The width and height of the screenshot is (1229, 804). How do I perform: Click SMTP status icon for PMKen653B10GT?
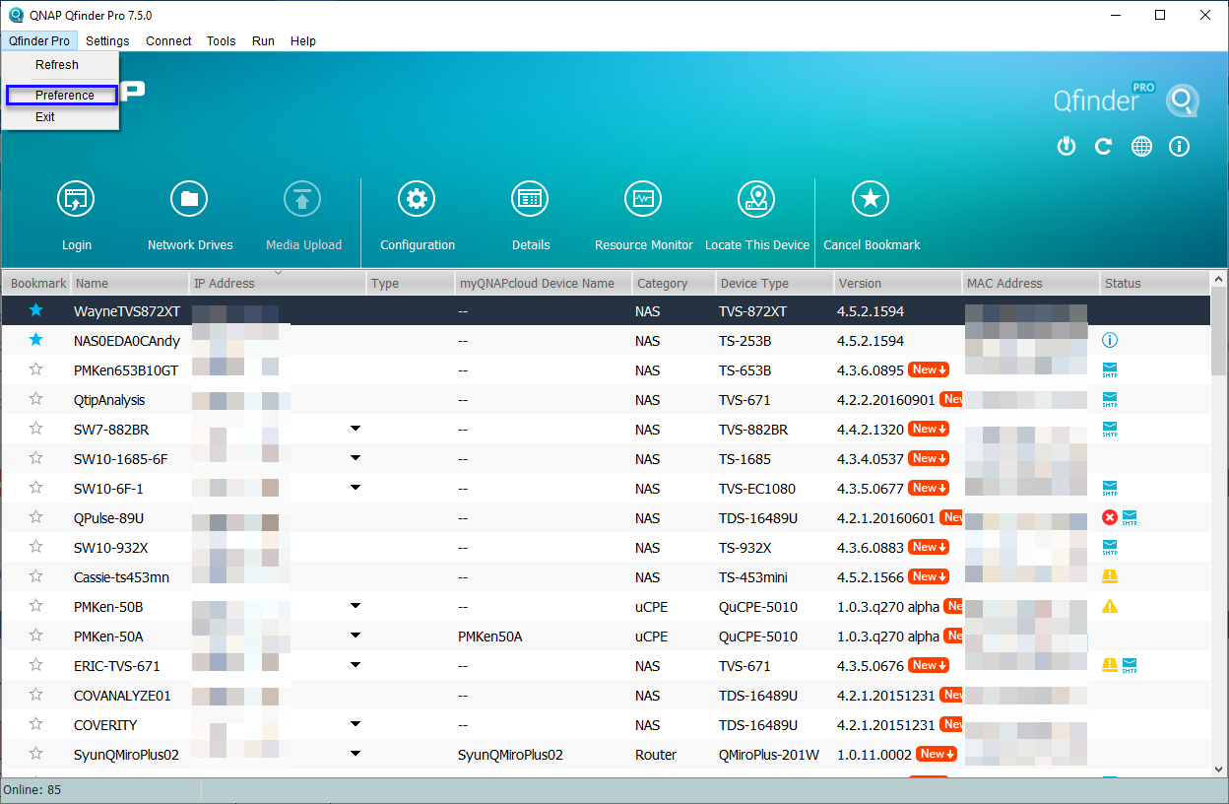coord(1110,370)
